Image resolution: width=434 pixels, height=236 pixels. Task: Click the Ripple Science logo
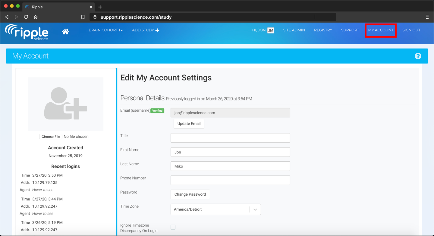[x=27, y=32]
